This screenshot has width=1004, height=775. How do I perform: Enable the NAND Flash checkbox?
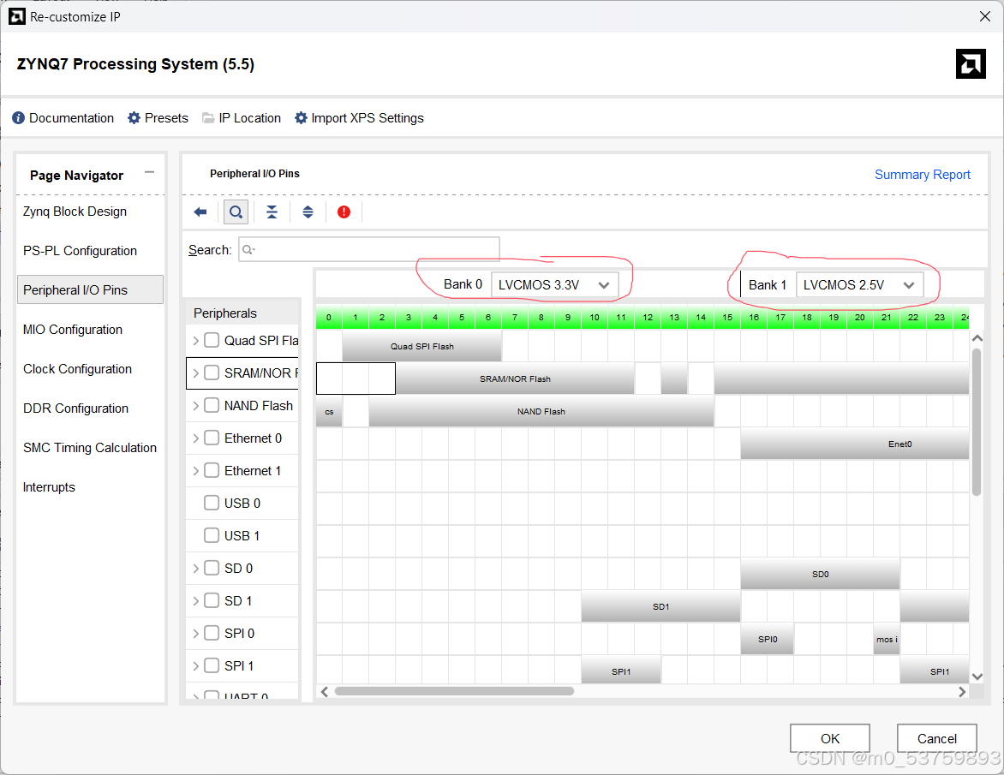[212, 405]
